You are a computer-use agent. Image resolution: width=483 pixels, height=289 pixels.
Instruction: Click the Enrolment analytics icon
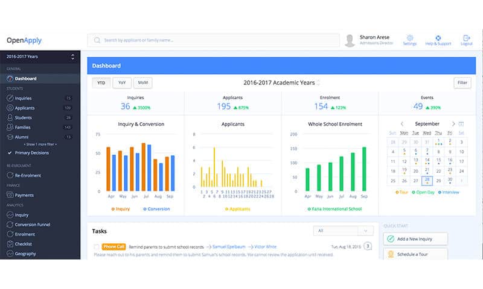(10, 234)
